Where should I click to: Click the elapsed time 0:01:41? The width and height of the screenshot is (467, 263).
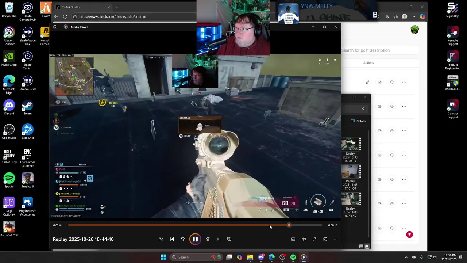(x=57, y=225)
